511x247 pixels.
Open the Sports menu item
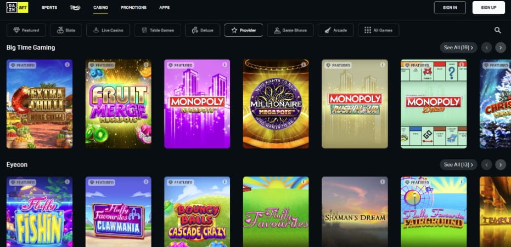pos(49,8)
